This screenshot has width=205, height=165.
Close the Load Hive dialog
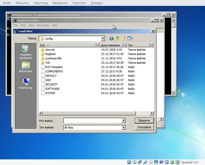click(x=153, y=31)
